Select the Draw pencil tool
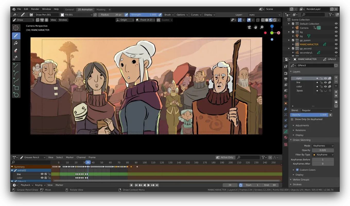 coord(16,36)
